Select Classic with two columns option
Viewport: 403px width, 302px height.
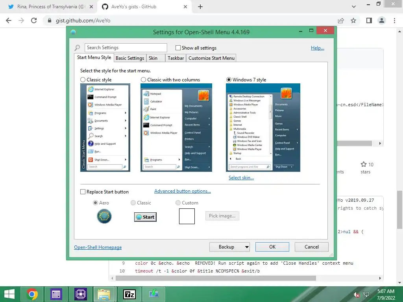pyautogui.click(x=143, y=80)
